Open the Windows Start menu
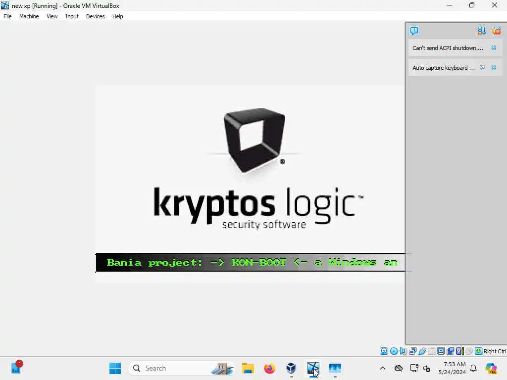Image resolution: width=507 pixels, height=380 pixels. click(x=115, y=368)
